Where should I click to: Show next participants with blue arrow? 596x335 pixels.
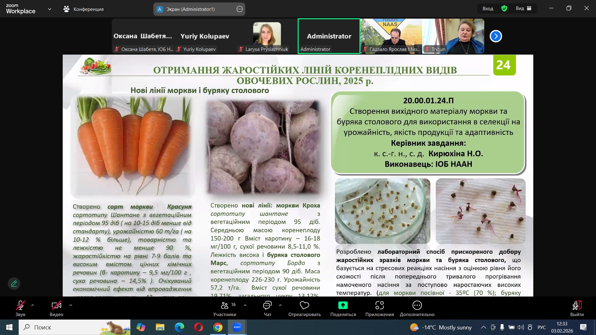click(496, 36)
